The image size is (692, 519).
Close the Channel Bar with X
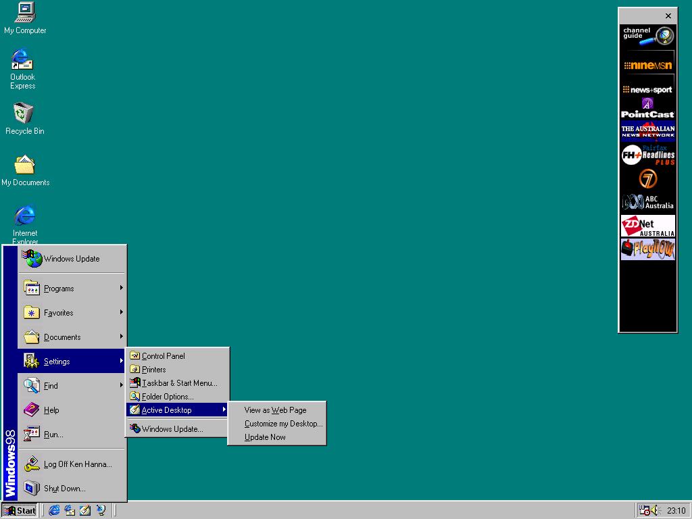point(668,16)
